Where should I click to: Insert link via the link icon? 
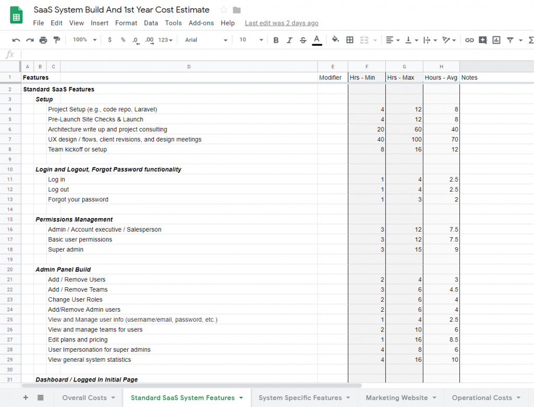pos(469,40)
